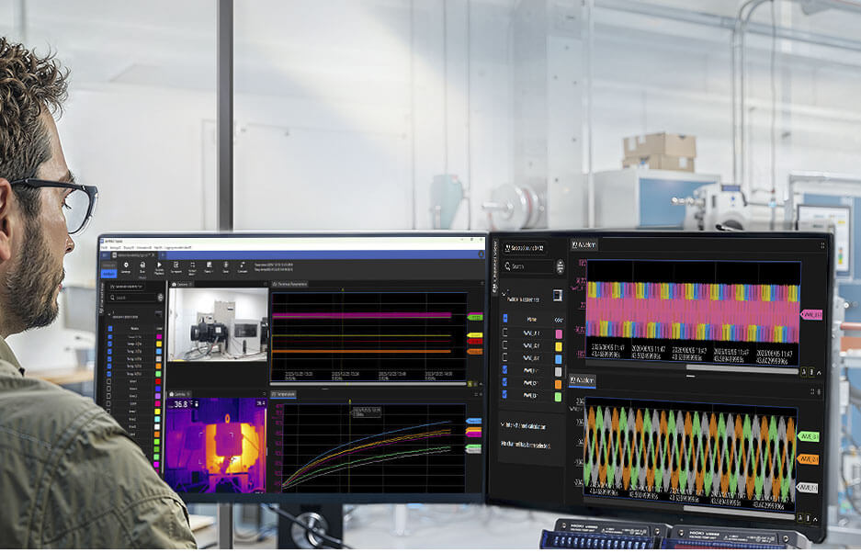Click the thermal infrared camera image
The height and width of the screenshot is (553, 861).
pyautogui.click(x=215, y=445)
